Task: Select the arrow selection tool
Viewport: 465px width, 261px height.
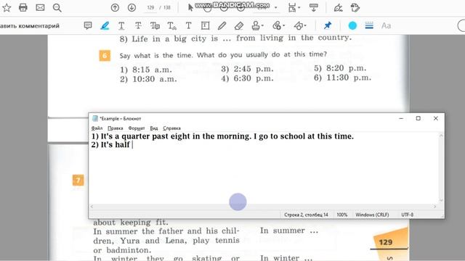Action: click(190, 7)
